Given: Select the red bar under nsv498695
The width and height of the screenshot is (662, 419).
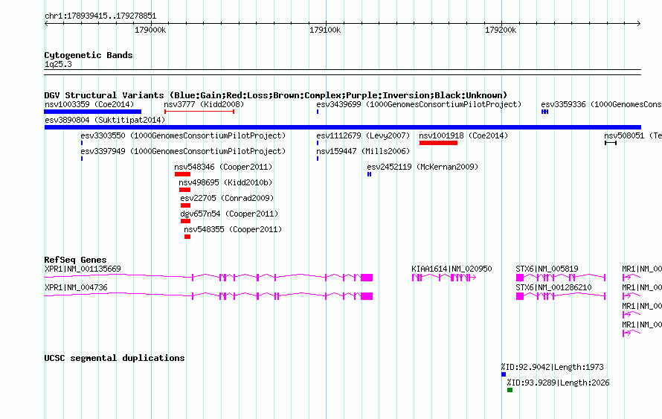Looking at the screenshot, I should point(184,190).
